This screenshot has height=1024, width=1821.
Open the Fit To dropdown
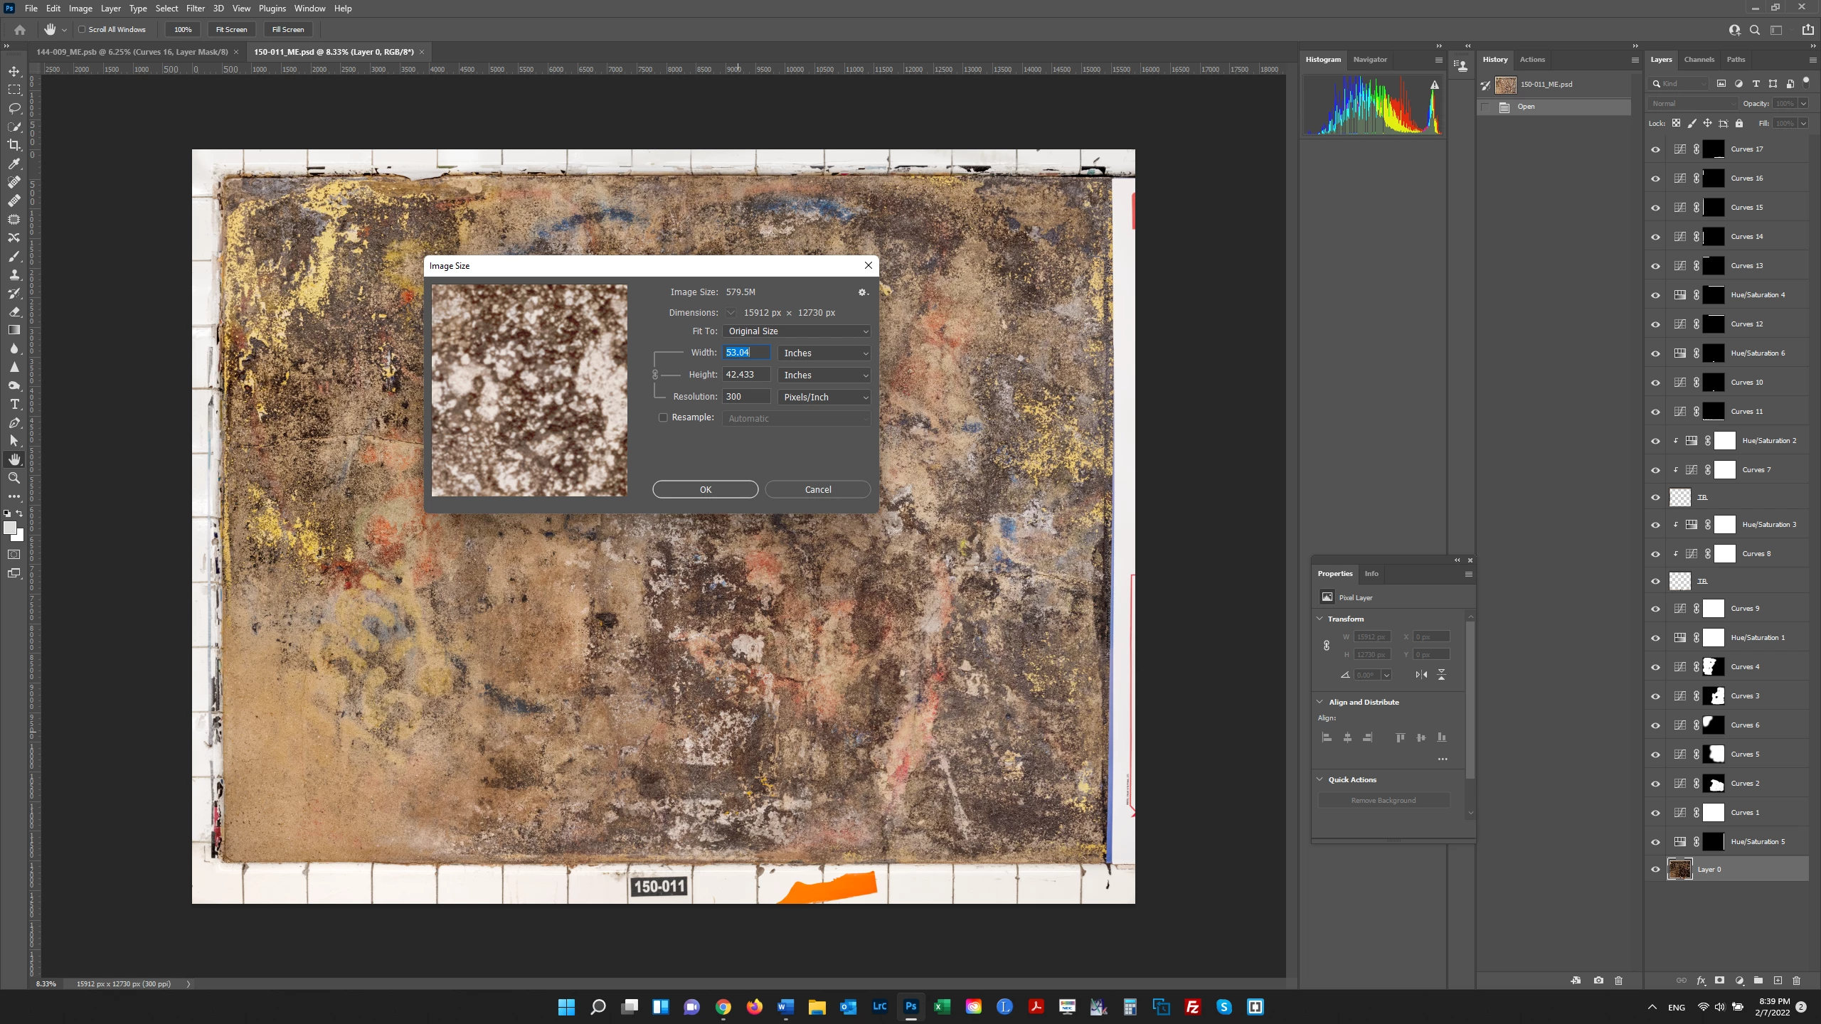click(x=796, y=331)
